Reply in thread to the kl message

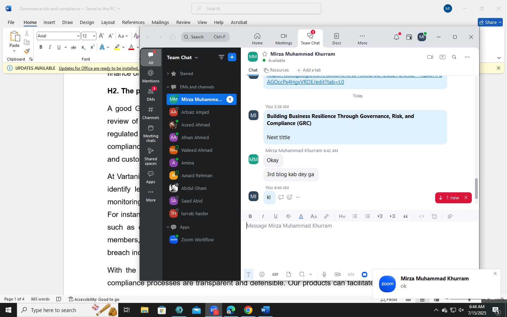pyautogui.click(x=281, y=197)
